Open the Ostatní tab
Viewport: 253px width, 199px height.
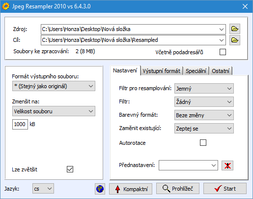[221, 71]
